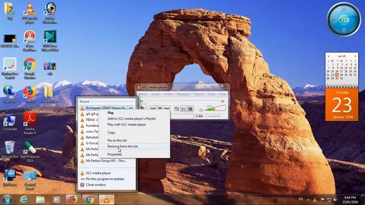365x205 pixels.
Task: Open recent item starting with www.Ta
Action: [x=89, y=132]
